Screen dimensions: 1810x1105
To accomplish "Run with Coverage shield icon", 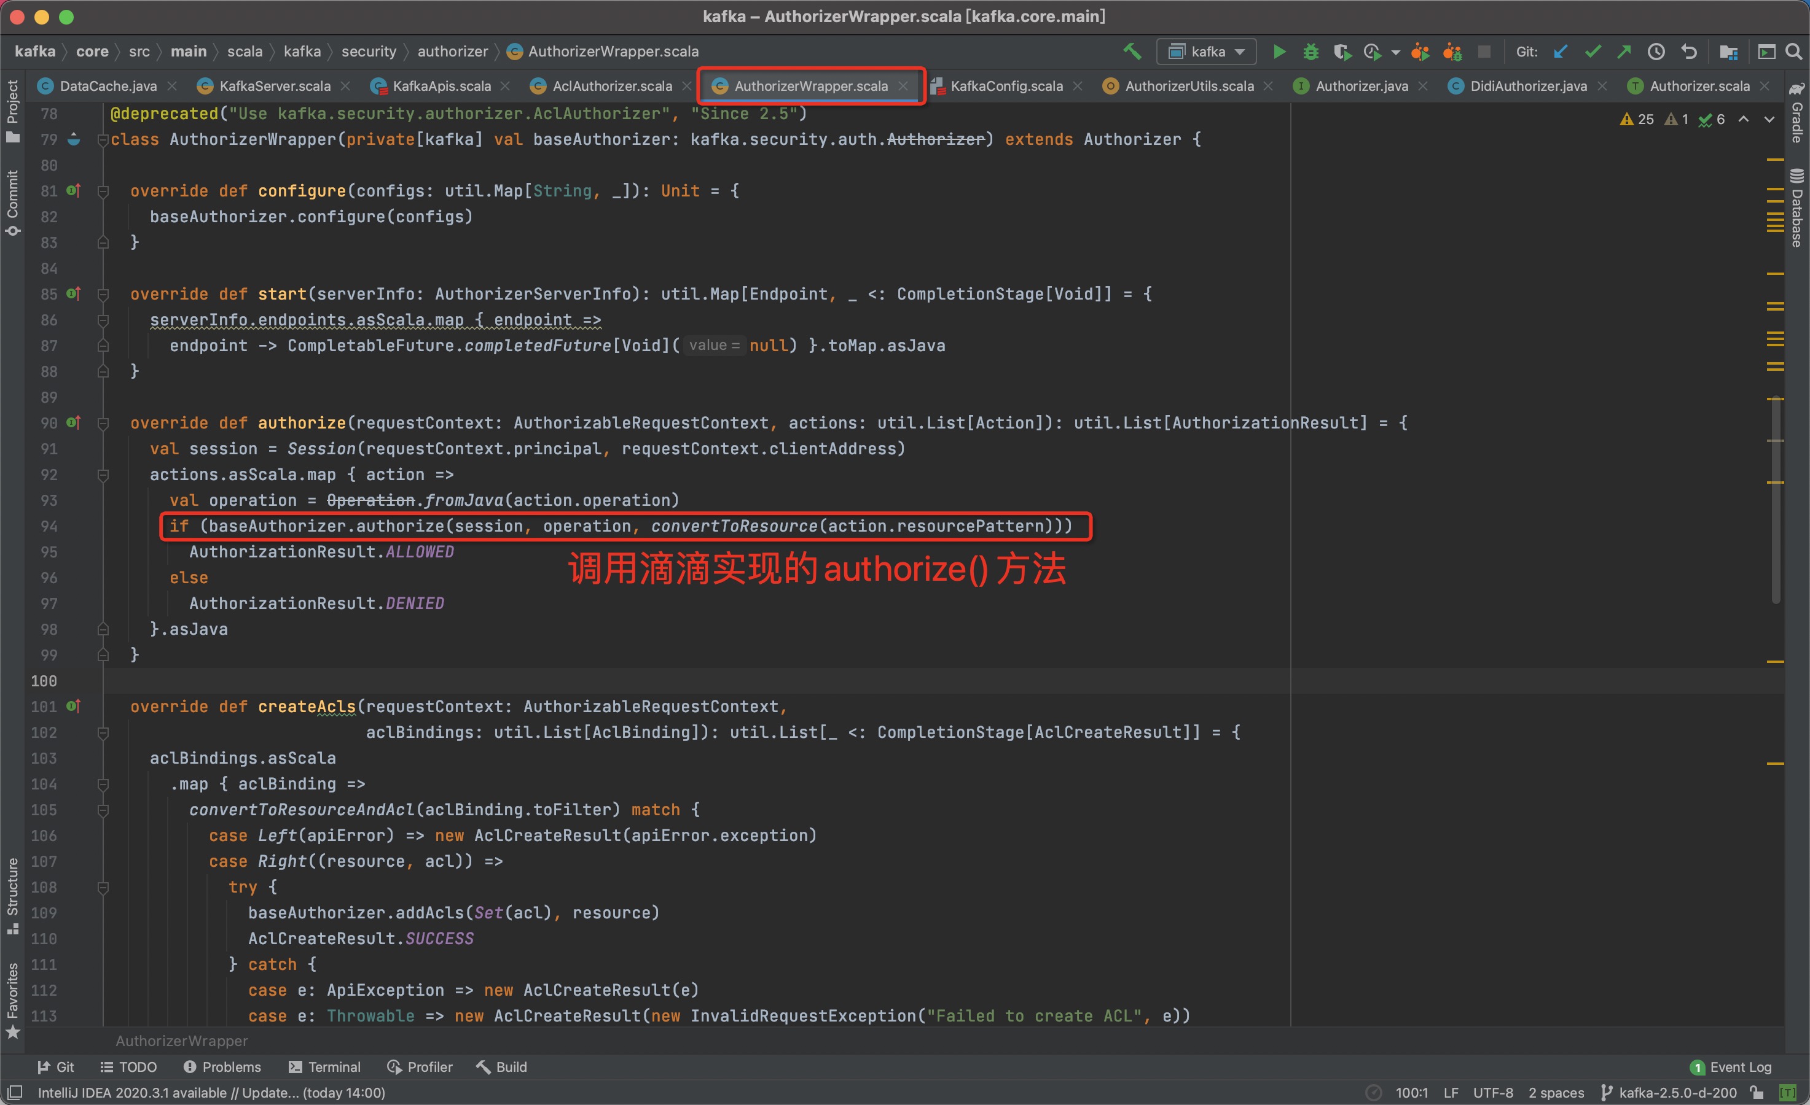I will 1342,52.
